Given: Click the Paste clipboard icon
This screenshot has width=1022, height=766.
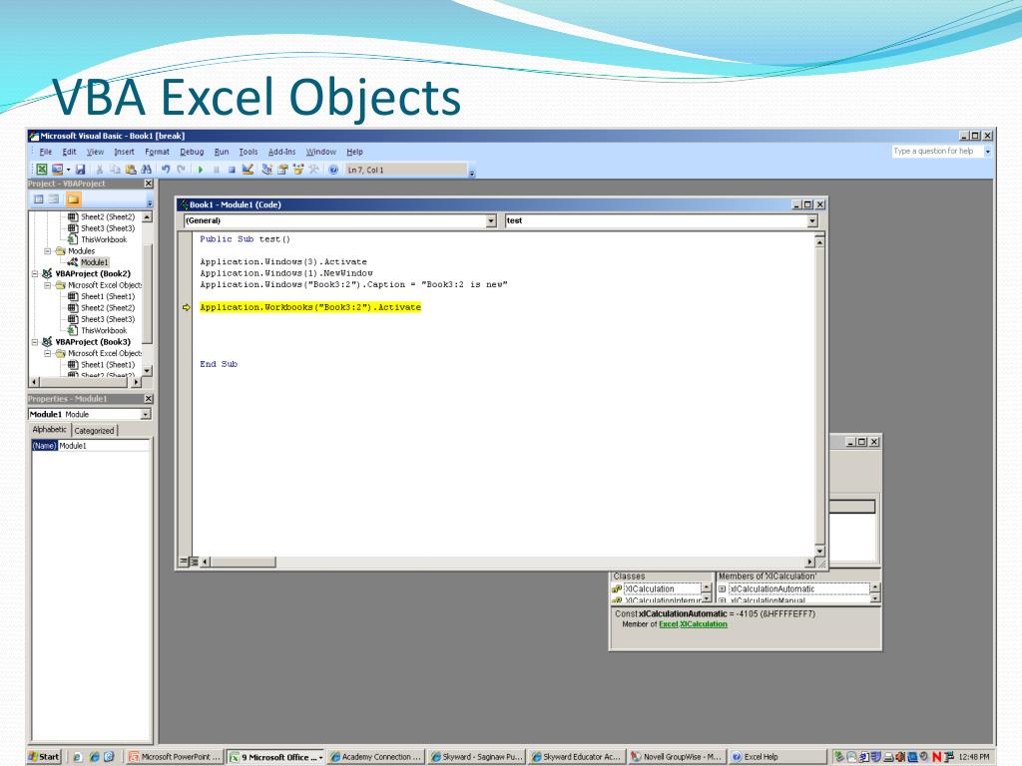Looking at the screenshot, I should point(131,170).
